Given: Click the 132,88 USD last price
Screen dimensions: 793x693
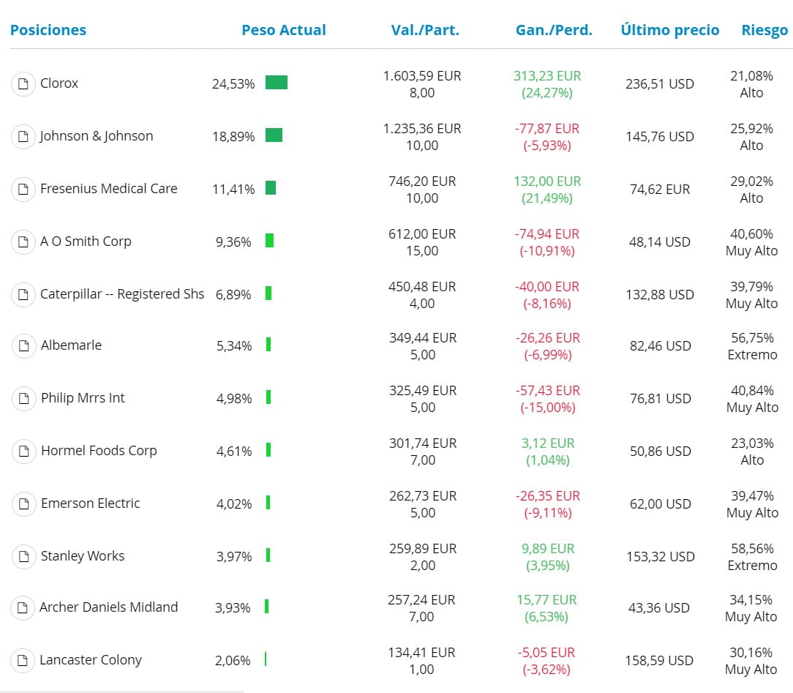Looking at the screenshot, I should pyautogui.click(x=659, y=294).
